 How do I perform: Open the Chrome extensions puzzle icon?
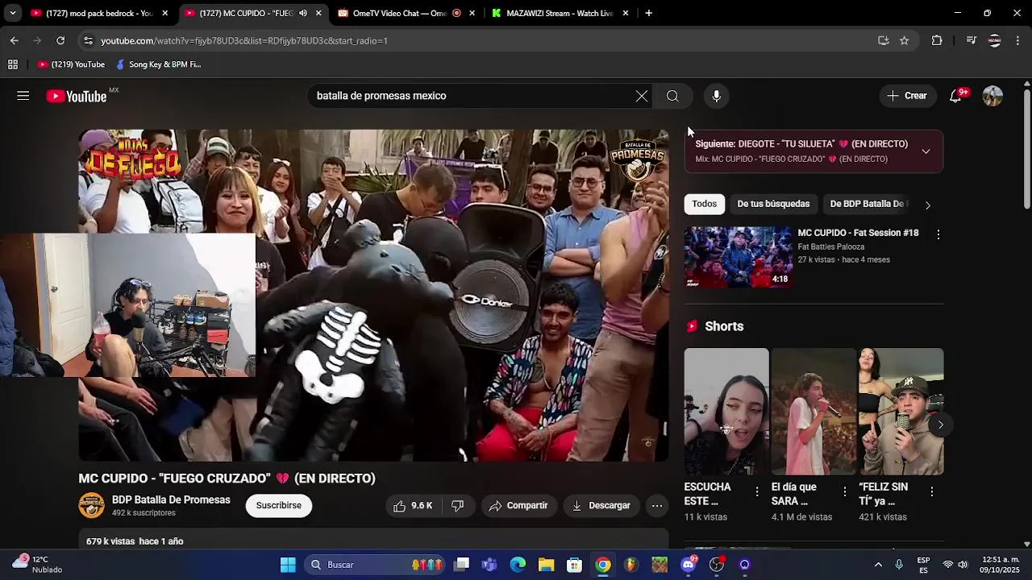pos(936,40)
